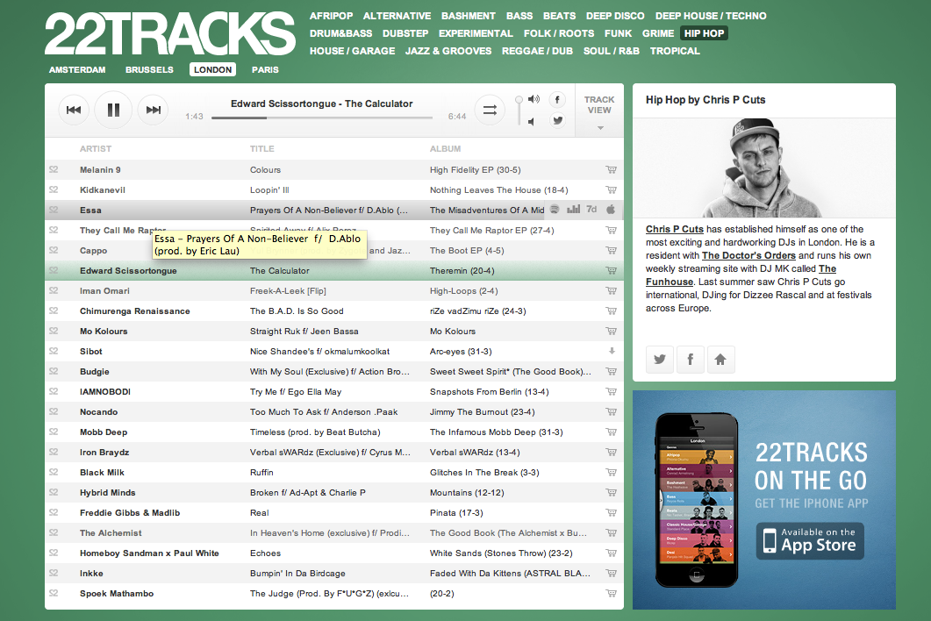Share track on Facebook from player bar
This screenshot has width=931, height=621.
pos(556,99)
